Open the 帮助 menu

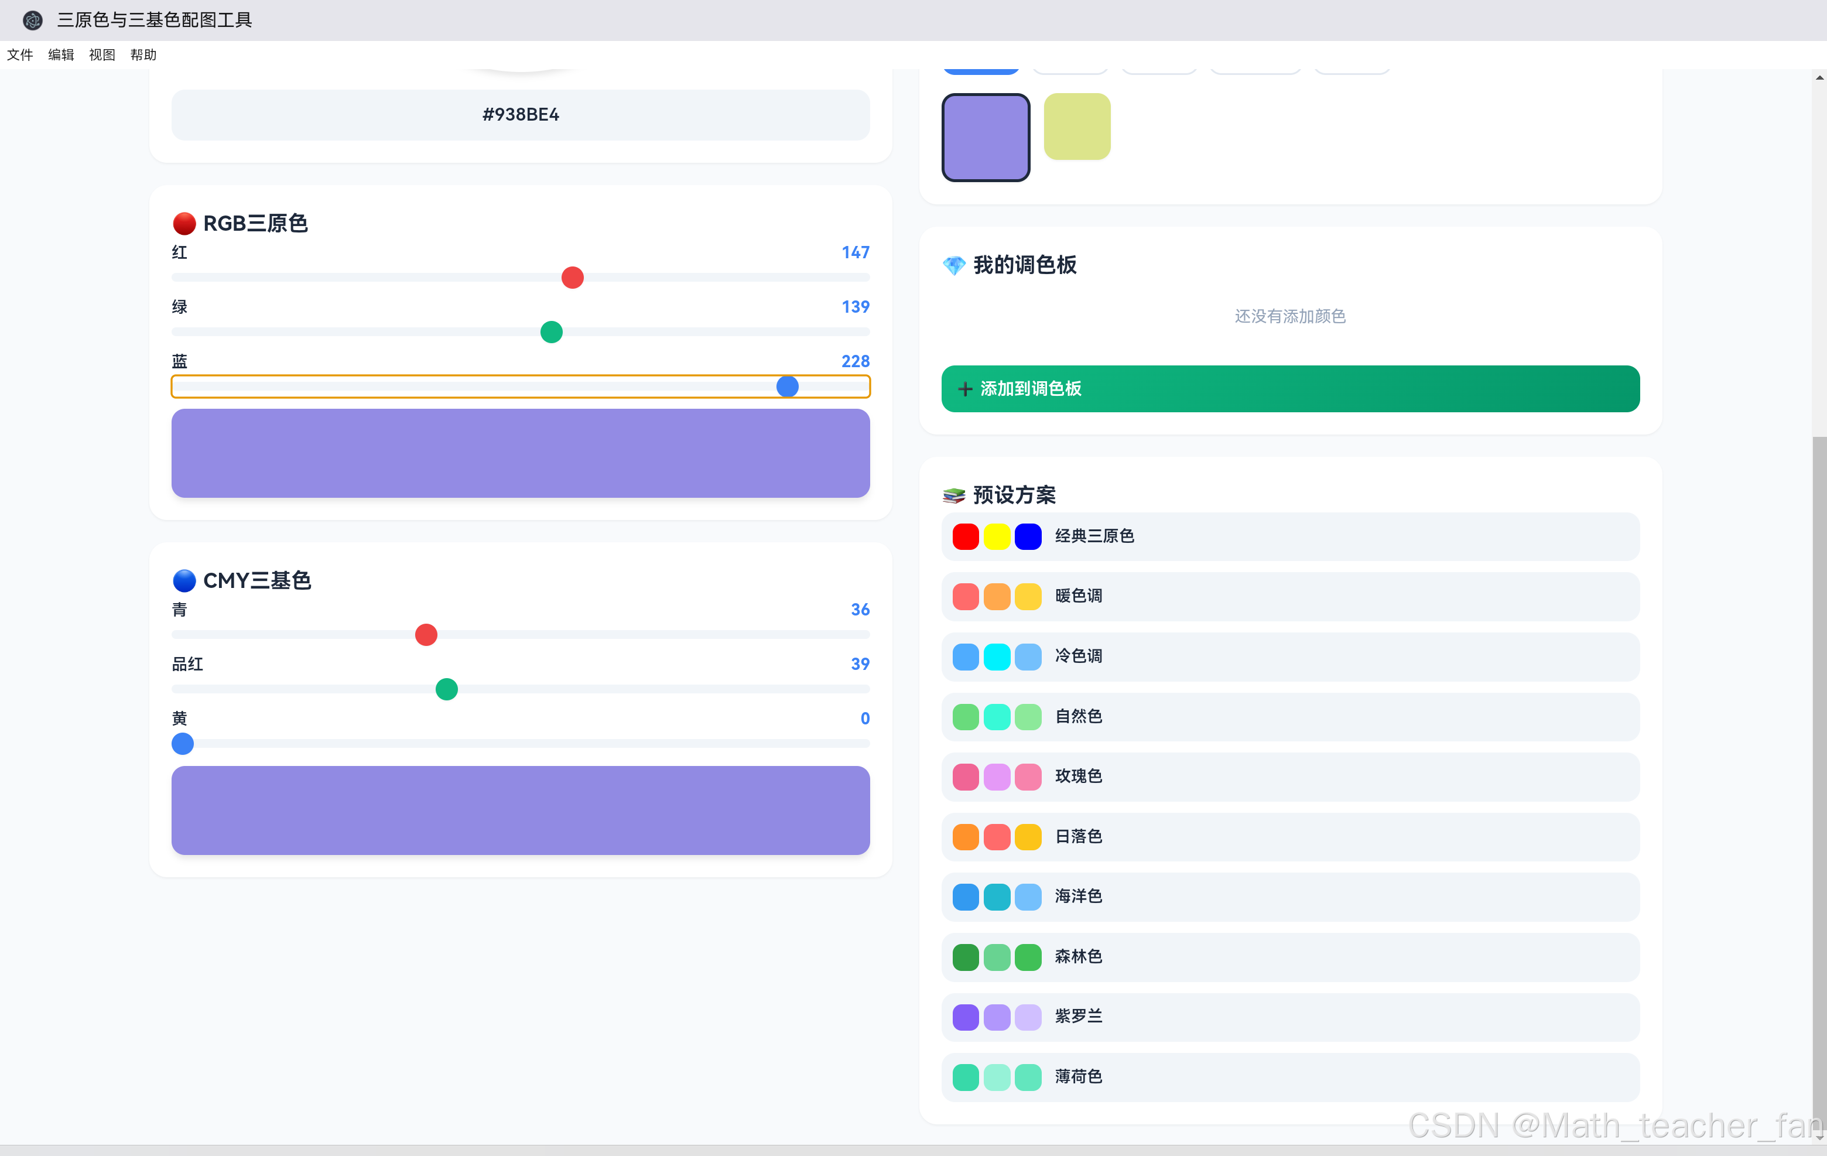tap(143, 54)
